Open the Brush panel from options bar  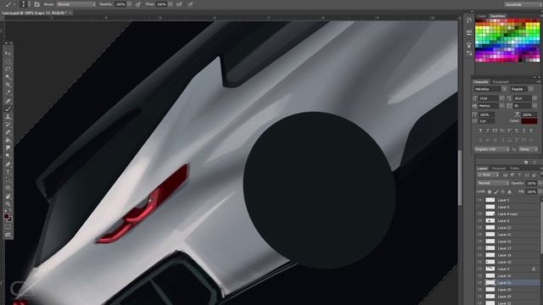tap(36, 4)
